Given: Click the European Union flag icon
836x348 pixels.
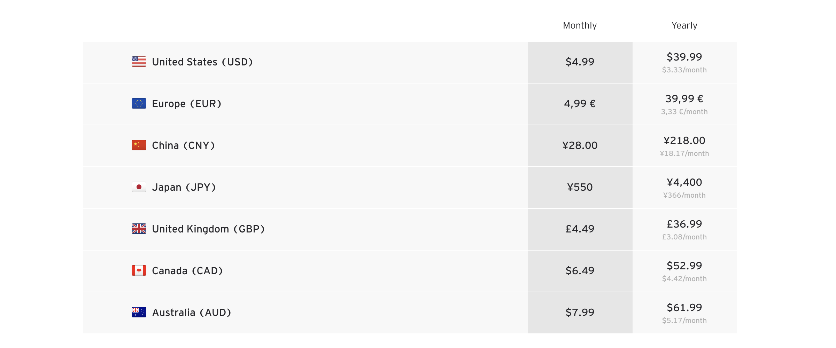Looking at the screenshot, I should [139, 103].
